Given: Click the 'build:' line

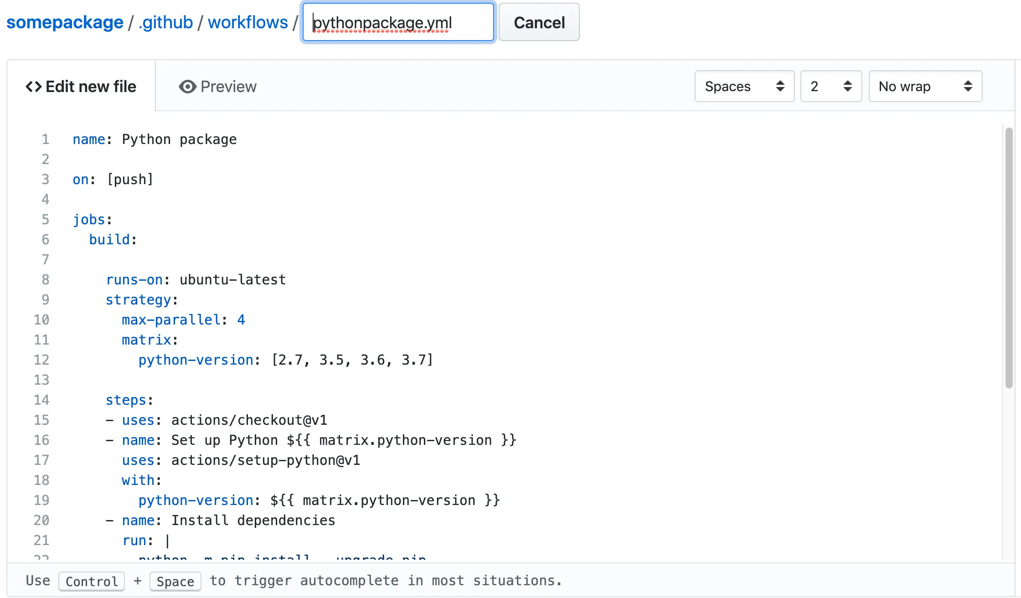Looking at the screenshot, I should tap(113, 240).
